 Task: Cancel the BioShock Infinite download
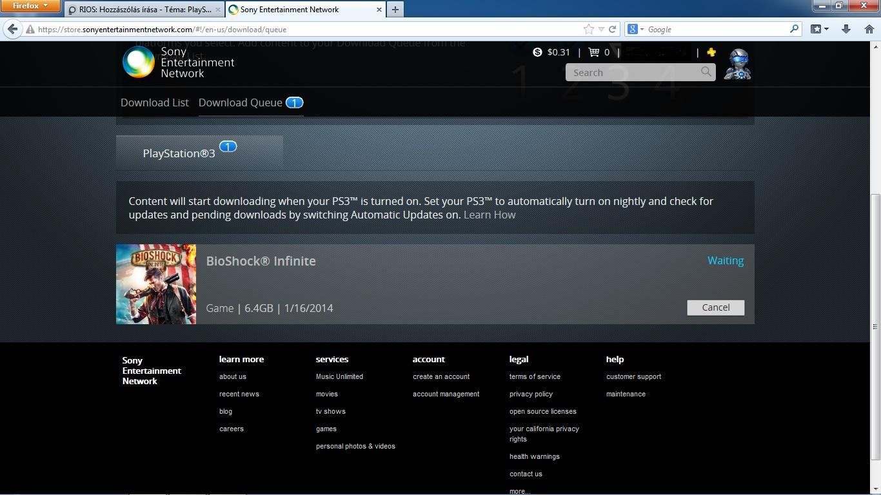coord(716,307)
